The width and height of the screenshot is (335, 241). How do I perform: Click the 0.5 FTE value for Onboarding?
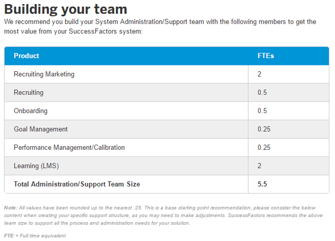[x=262, y=111]
